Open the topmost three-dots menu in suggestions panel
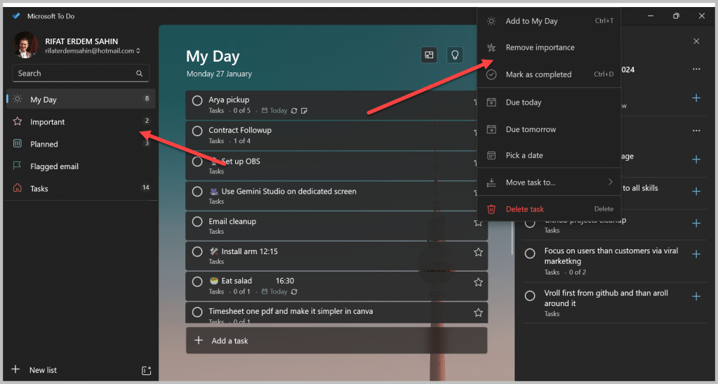The width and height of the screenshot is (718, 384). 696,69
